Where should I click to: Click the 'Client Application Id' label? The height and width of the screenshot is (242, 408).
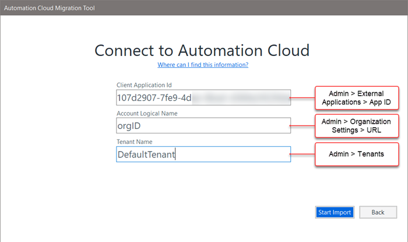144,85
